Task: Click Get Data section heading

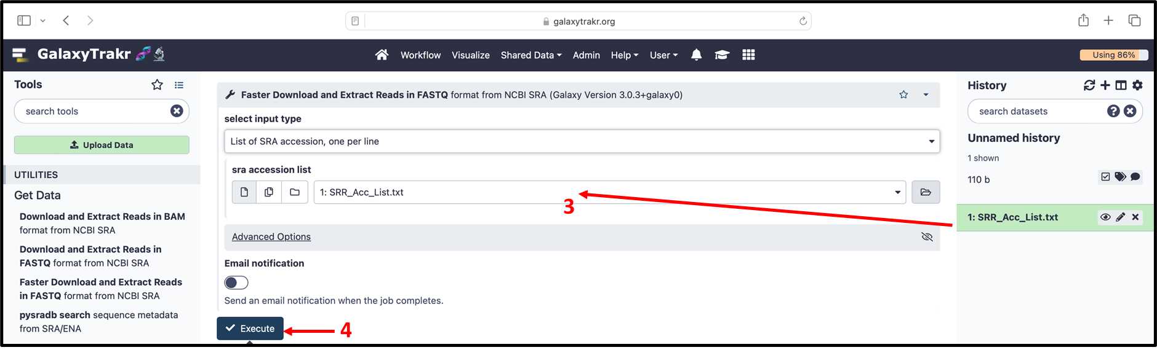Action: pyautogui.click(x=38, y=195)
